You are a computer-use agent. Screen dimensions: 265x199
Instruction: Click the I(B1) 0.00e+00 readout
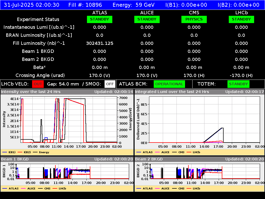pyautogui.click(x=186, y=5)
